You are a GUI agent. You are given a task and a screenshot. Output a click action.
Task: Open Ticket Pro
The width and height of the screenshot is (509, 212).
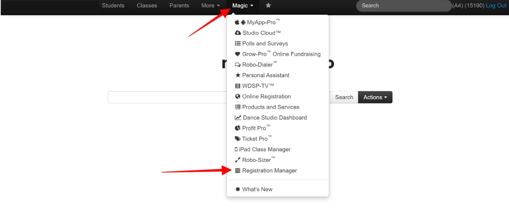click(278, 139)
